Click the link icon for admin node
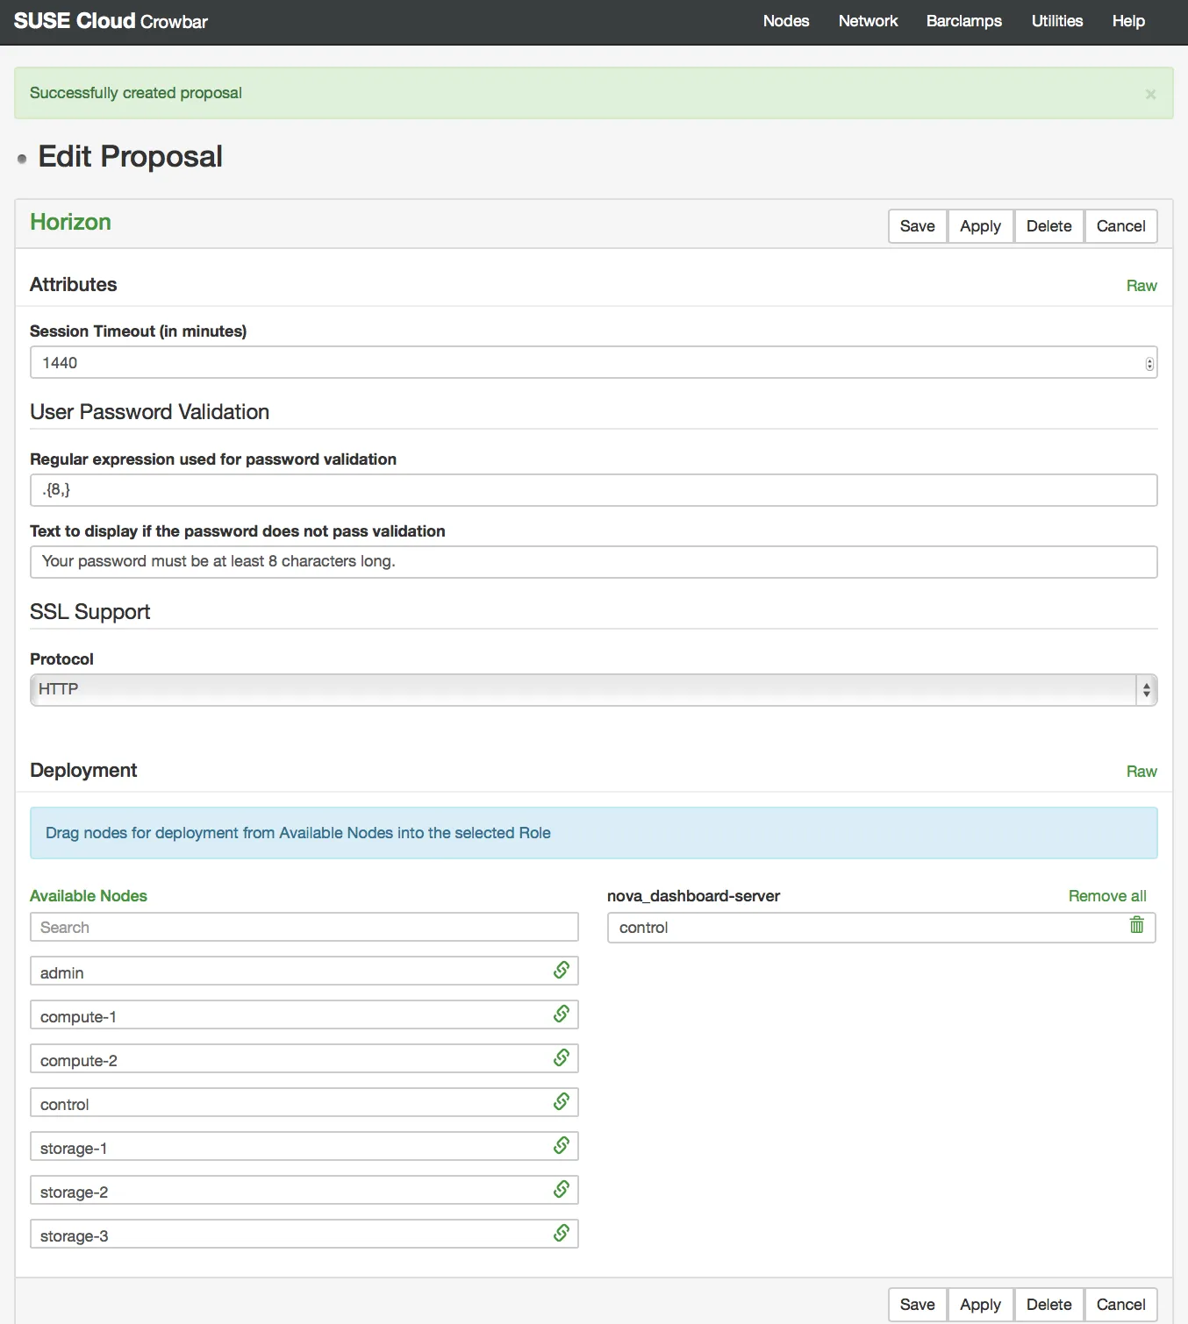This screenshot has width=1188, height=1324. 562,970
